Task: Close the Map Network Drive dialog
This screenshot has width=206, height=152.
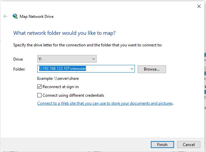Action: tap(199, 6)
